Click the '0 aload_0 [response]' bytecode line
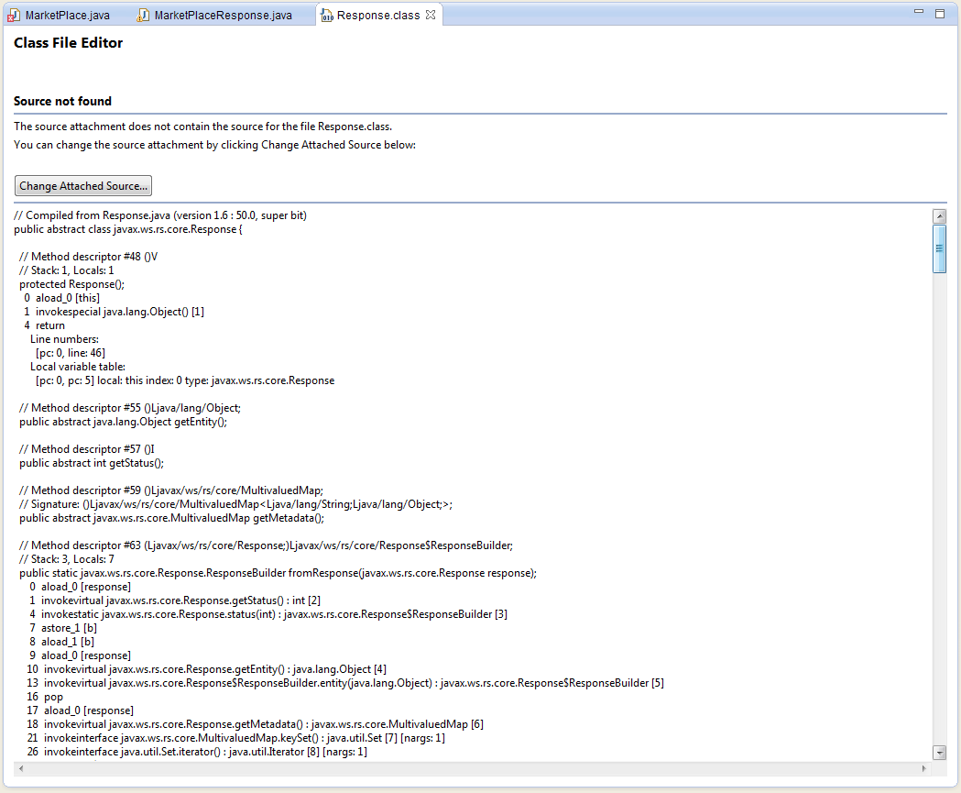961x793 pixels. [x=80, y=587]
